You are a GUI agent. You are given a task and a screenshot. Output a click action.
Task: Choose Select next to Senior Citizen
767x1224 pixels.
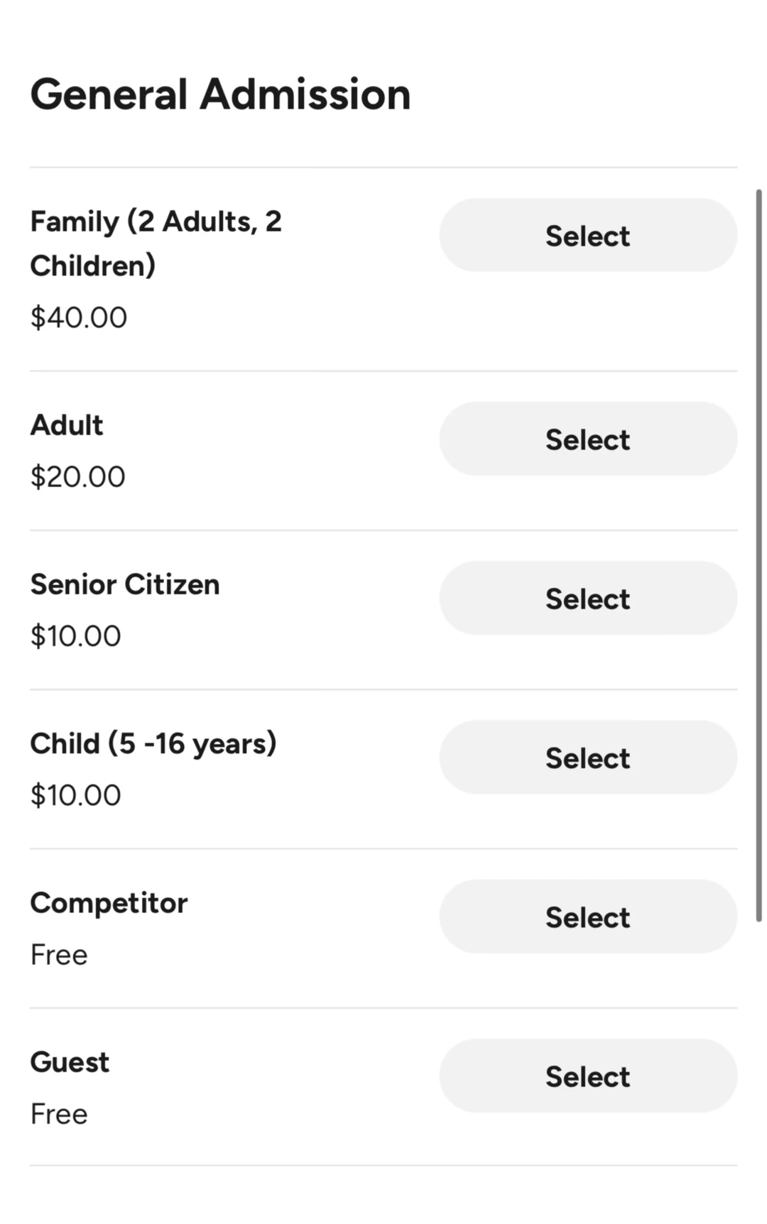pos(588,598)
